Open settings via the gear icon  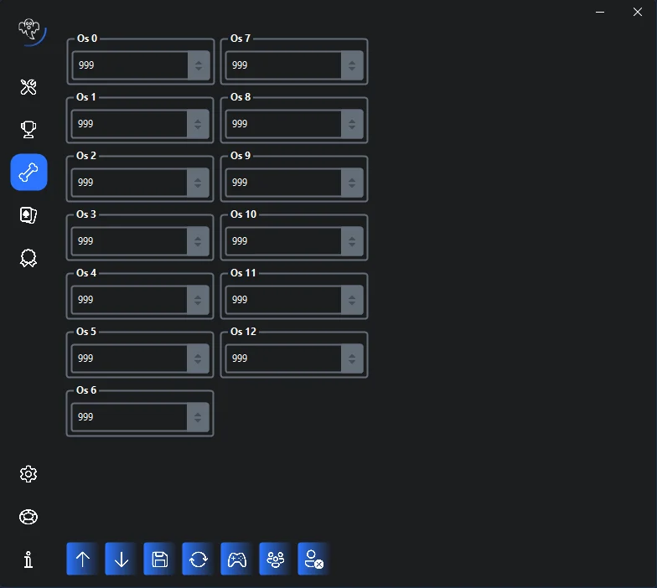[28, 474]
